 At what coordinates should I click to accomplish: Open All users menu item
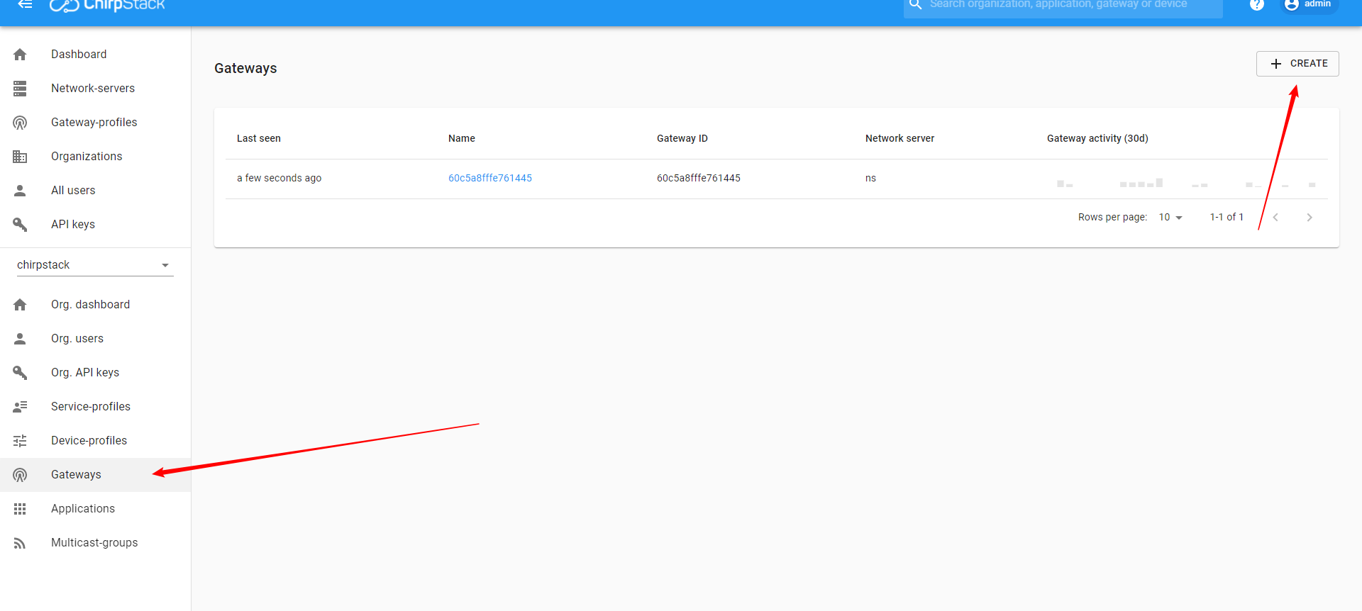pyautogui.click(x=95, y=191)
